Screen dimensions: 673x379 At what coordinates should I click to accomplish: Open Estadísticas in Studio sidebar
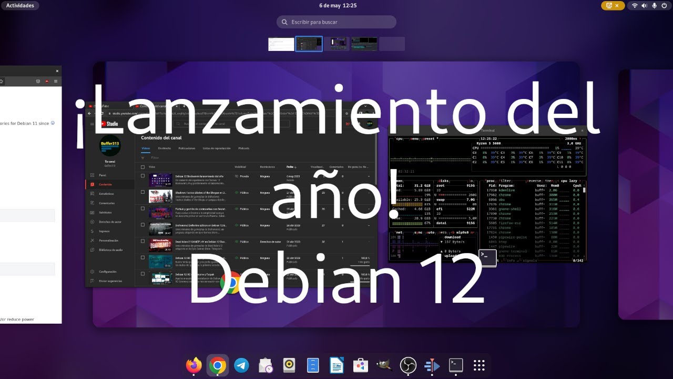coord(110,194)
